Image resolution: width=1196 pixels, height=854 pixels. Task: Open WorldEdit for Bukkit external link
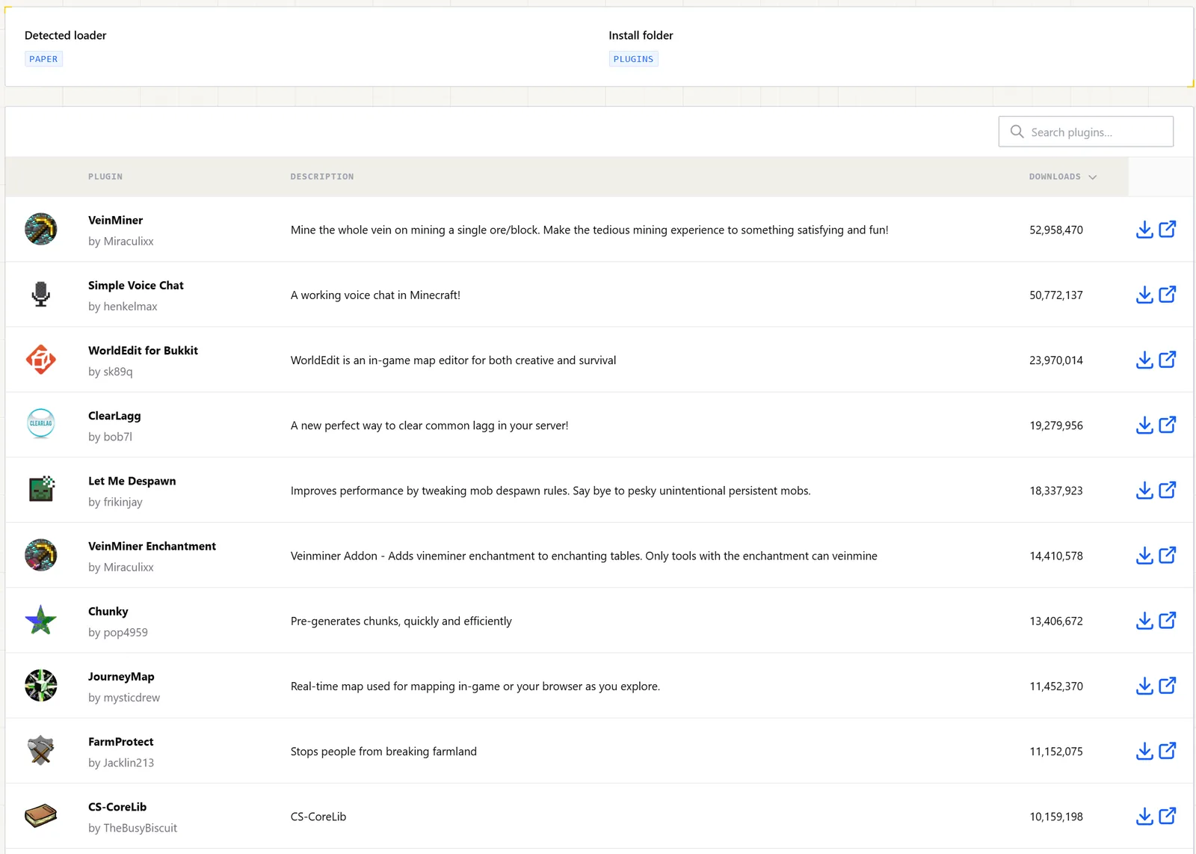pyautogui.click(x=1168, y=360)
